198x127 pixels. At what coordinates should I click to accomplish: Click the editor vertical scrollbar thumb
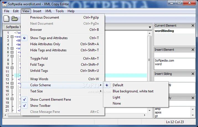[x=150, y=60]
